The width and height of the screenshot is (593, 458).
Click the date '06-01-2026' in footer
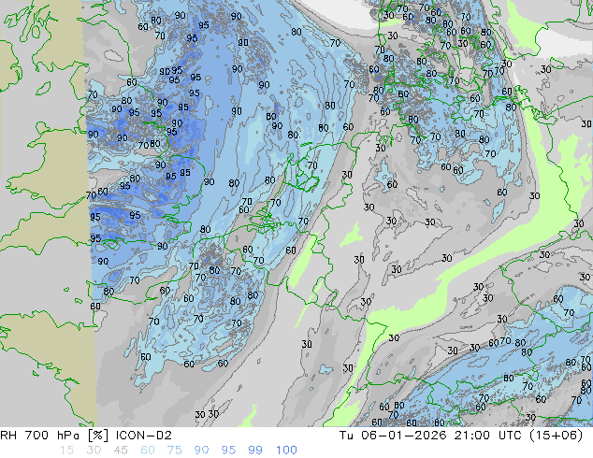click(403, 436)
